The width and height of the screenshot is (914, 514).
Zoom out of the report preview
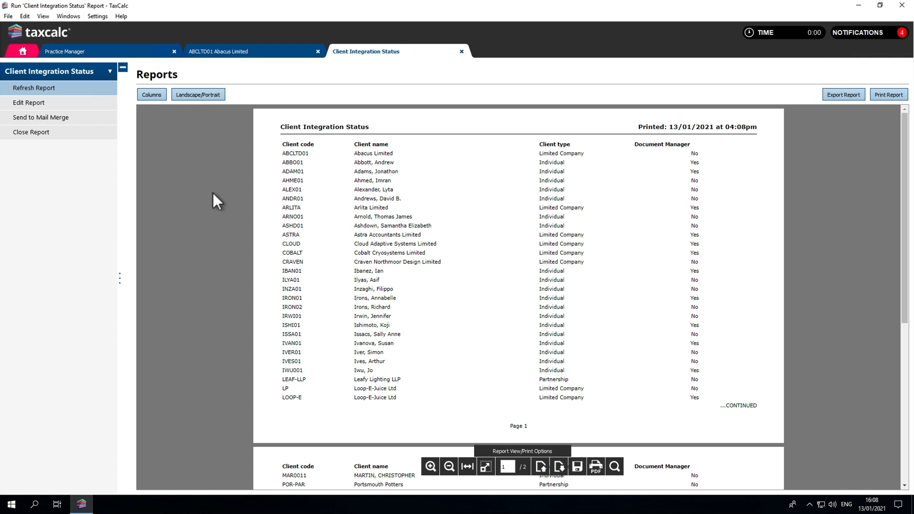click(x=449, y=466)
